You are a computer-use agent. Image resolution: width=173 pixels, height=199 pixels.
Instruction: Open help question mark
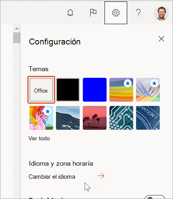pos(138,13)
